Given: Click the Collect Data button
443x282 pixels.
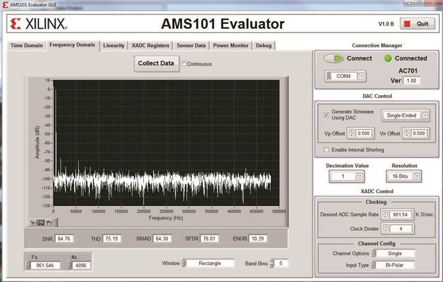Looking at the screenshot, I should [x=156, y=64].
